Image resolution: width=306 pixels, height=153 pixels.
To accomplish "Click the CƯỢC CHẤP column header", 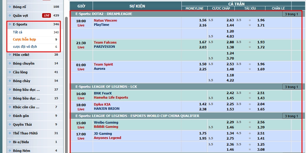I will (x=221, y=8).
